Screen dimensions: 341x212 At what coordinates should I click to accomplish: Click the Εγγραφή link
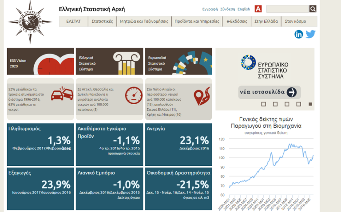click(x=210, y=9)
